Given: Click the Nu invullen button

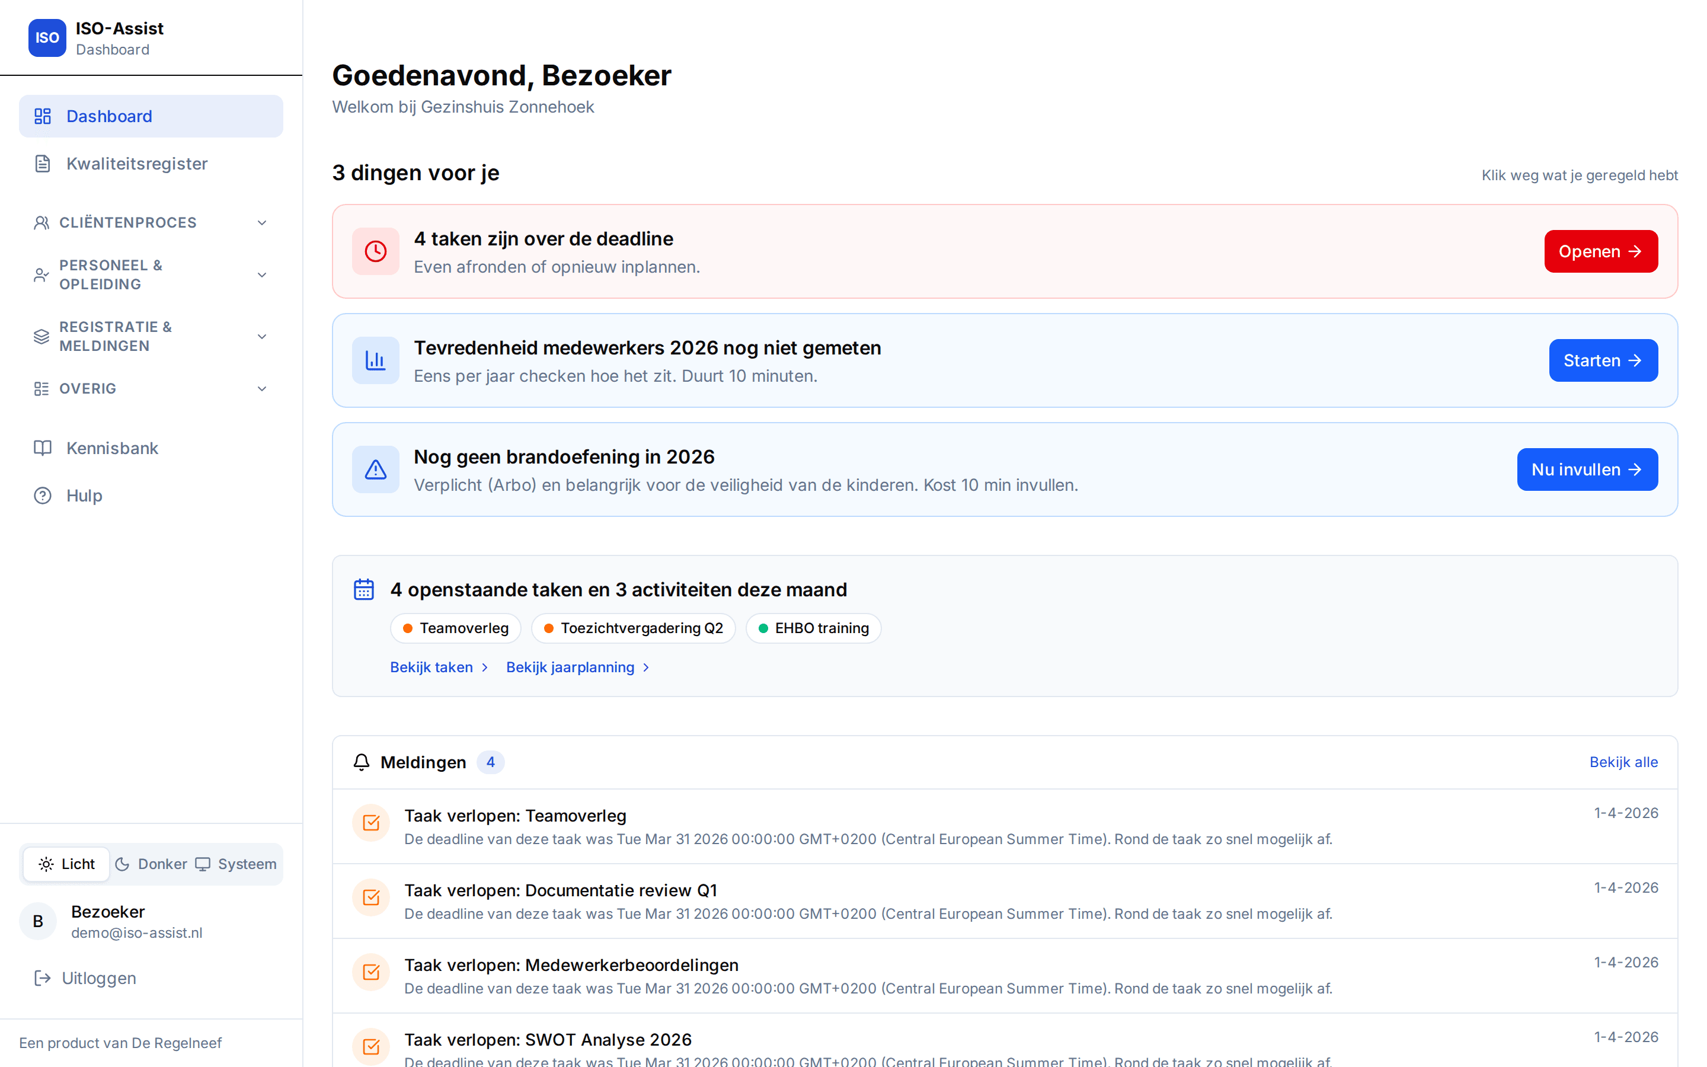Looking at the screenshot, I should tap(1587, 468).
